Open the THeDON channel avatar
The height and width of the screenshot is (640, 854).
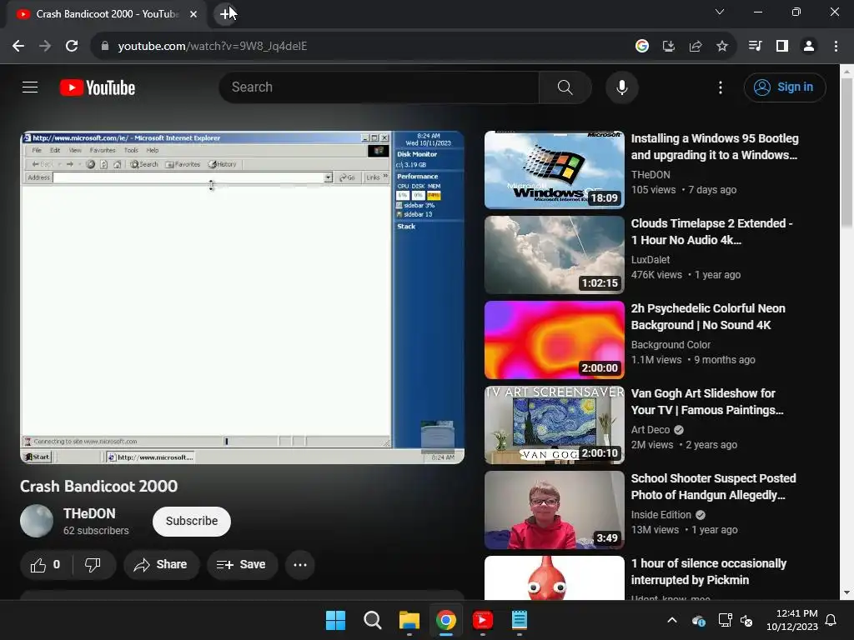pyautogui.click(x=37, y=521)
